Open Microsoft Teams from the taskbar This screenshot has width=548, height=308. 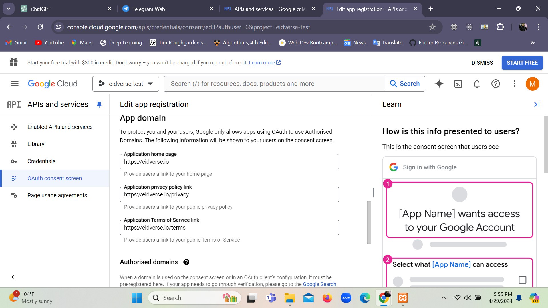tap(271, 298)
